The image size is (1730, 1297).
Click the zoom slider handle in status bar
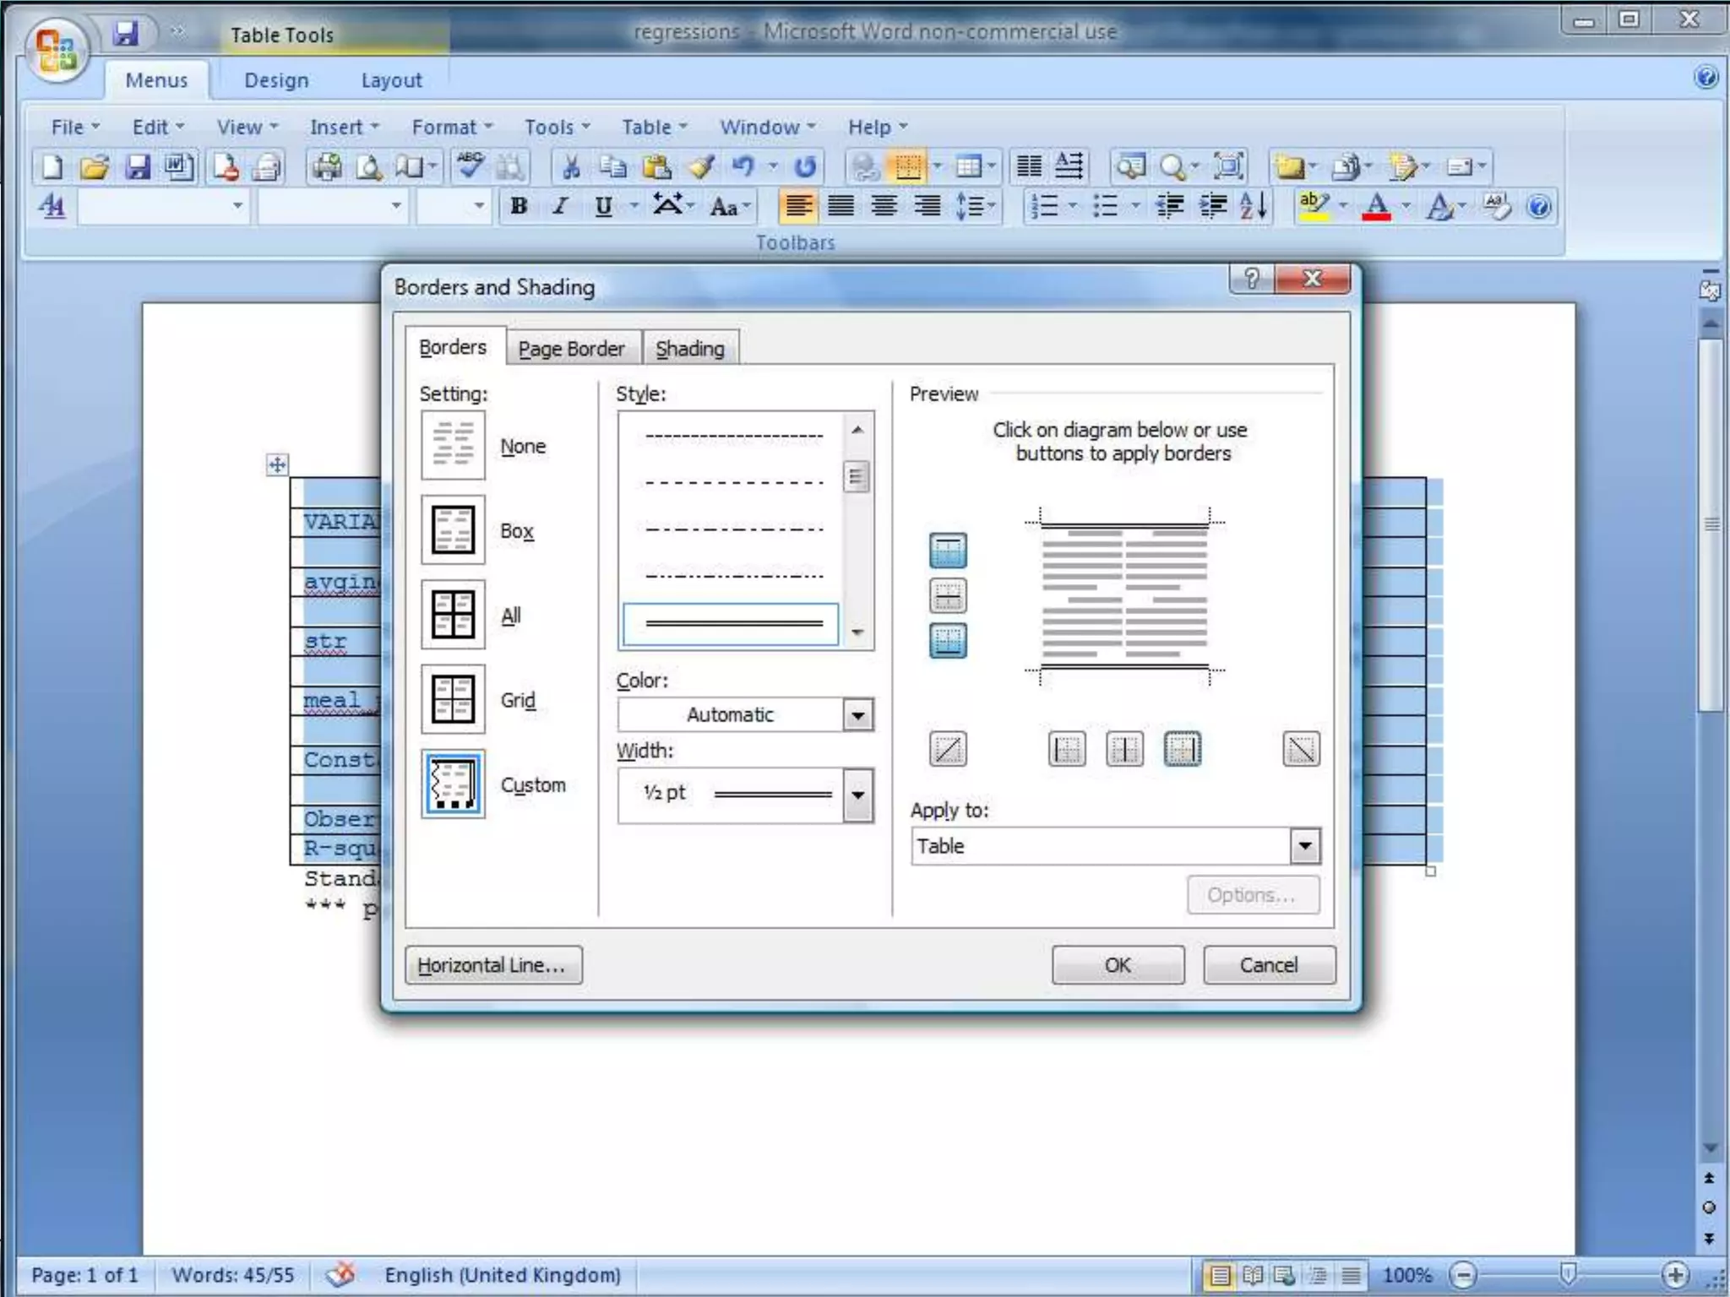(1568, 1273)
